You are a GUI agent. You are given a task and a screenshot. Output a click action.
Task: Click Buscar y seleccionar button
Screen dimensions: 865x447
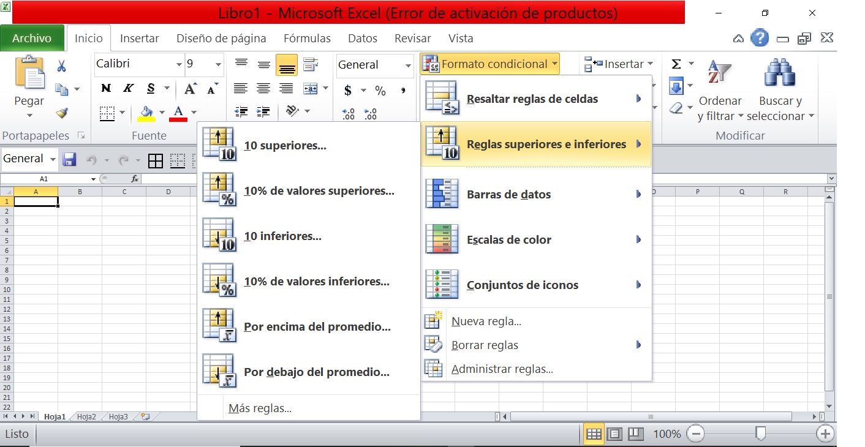point(780,89)
